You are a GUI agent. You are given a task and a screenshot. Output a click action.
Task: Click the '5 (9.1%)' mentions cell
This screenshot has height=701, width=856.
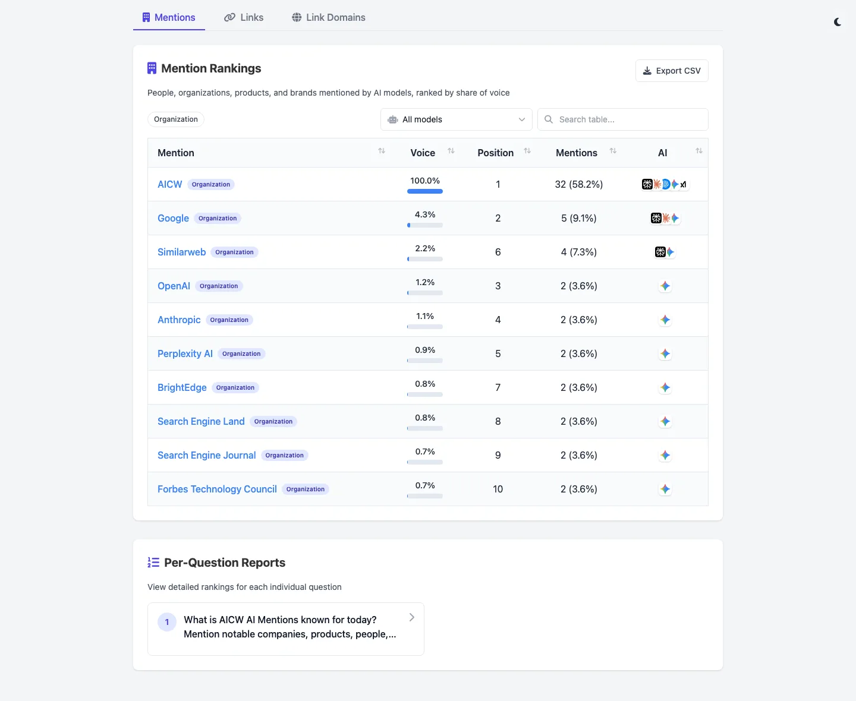pyautogui.click(x=579, y=218)
